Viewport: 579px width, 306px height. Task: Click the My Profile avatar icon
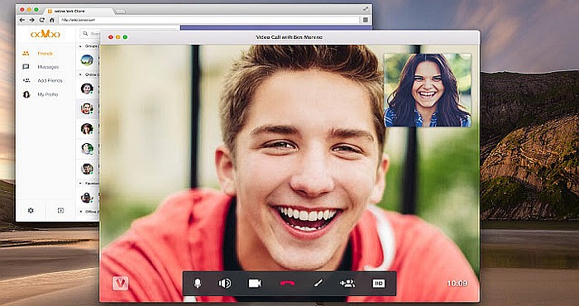pos(26,94)
